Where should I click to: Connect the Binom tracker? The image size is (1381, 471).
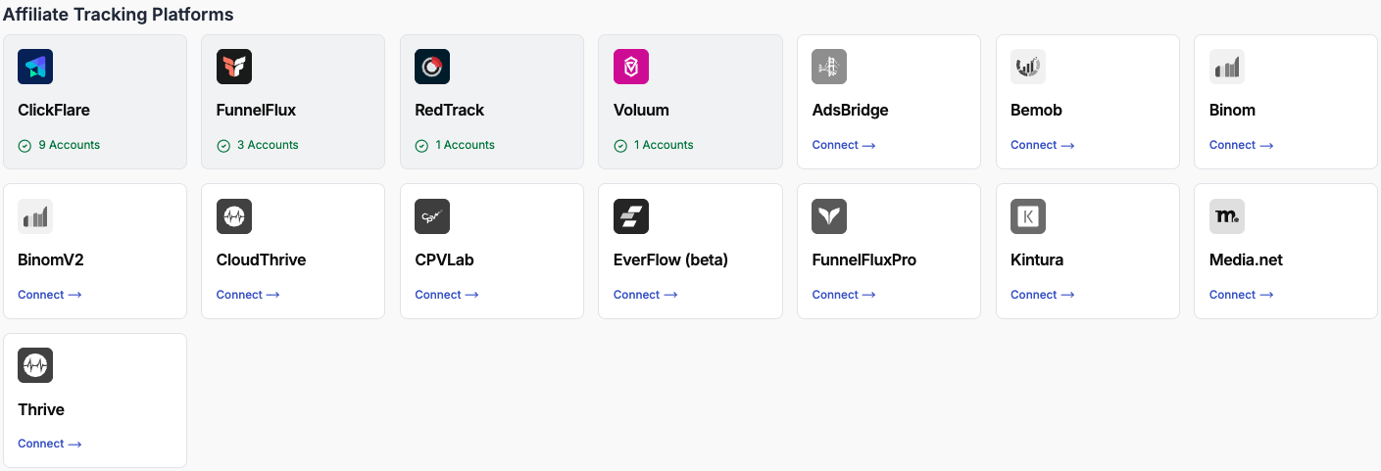click(1241, 145)
